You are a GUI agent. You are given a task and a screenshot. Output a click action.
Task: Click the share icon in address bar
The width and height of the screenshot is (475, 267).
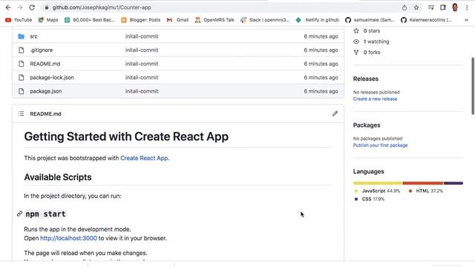[x=404, y=7]
